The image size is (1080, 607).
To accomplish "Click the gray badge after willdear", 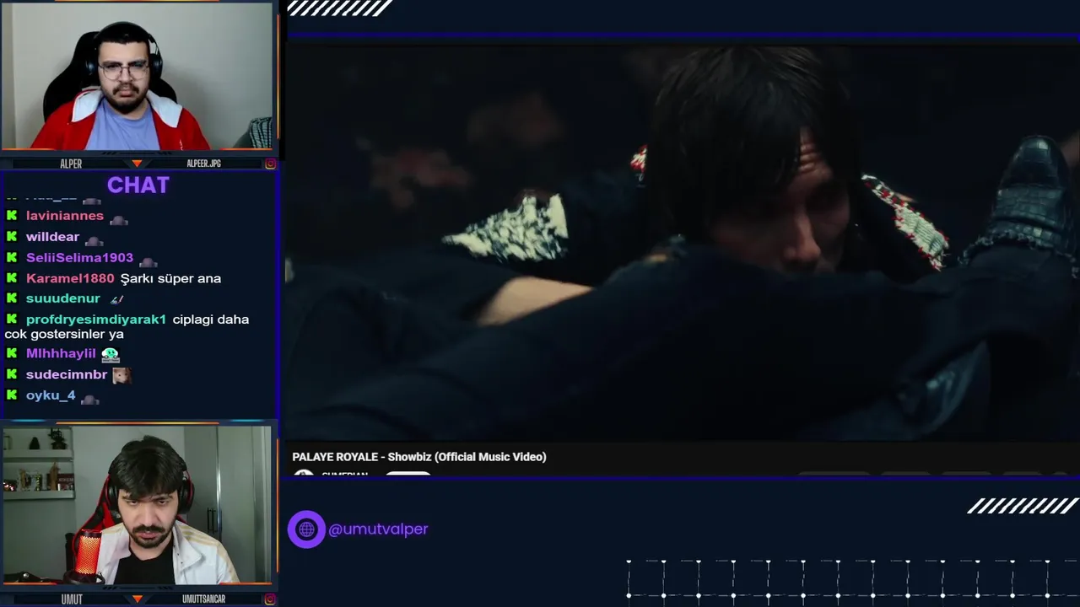I will coord(94,240).
